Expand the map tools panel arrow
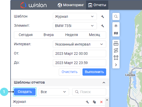 point(116,65)
